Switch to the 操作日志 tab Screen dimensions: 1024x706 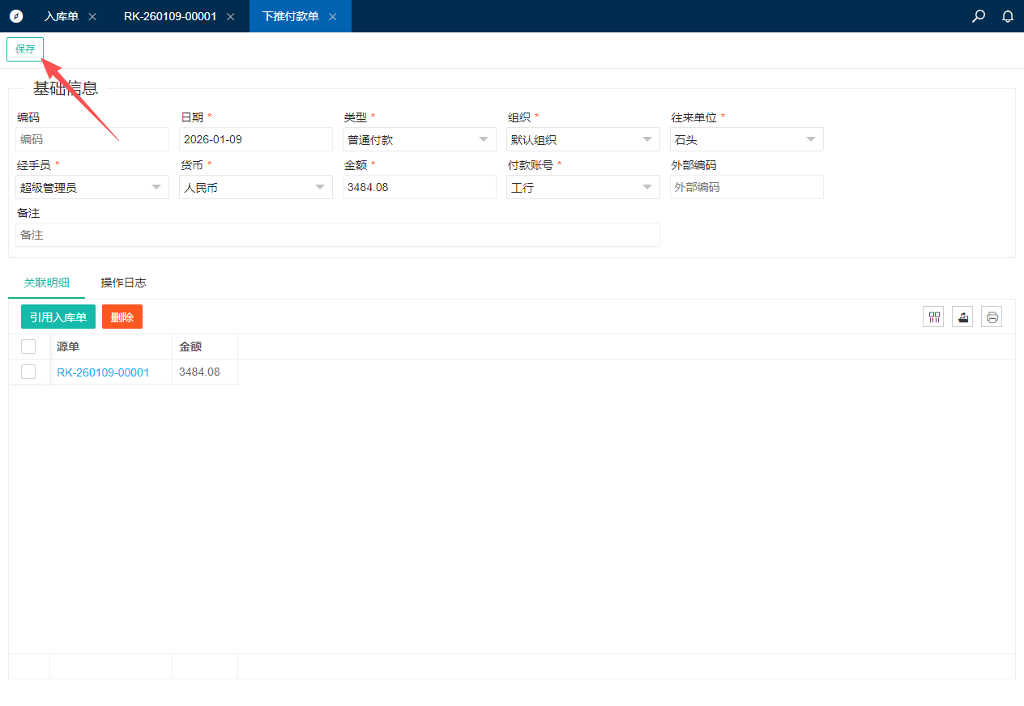click(x=123, y=283)
